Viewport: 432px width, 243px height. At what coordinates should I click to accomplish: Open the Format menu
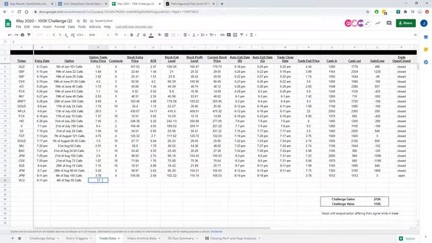pyautogui.click(x=59, y=27)
